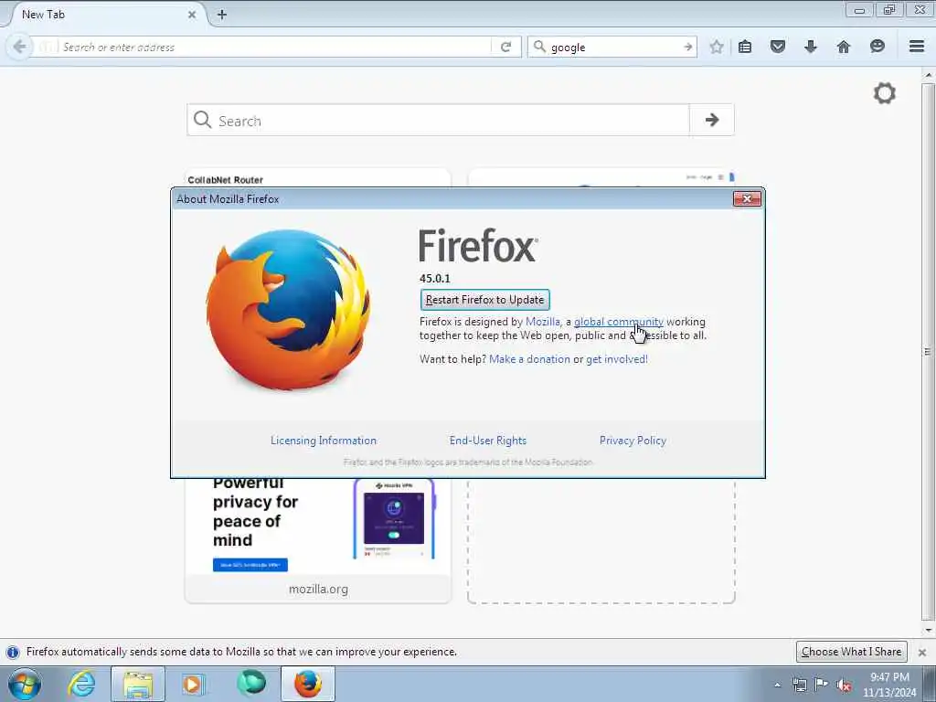Open the Downloads arrow icon
Image resolution: width=936 pixels, height=702 pixels.
click(810, 47)
